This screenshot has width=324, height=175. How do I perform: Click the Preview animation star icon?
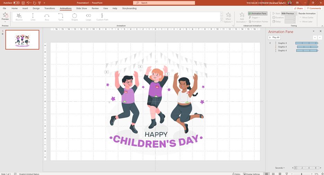coord(5,15)
